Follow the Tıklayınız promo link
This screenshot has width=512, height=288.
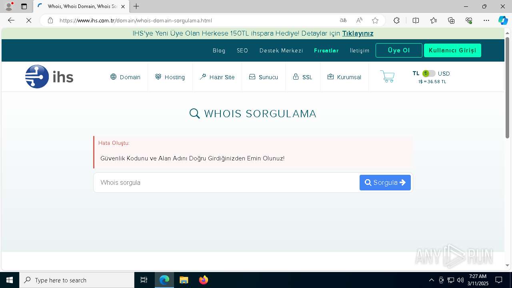pyautogui.click(x=358, y=33)
